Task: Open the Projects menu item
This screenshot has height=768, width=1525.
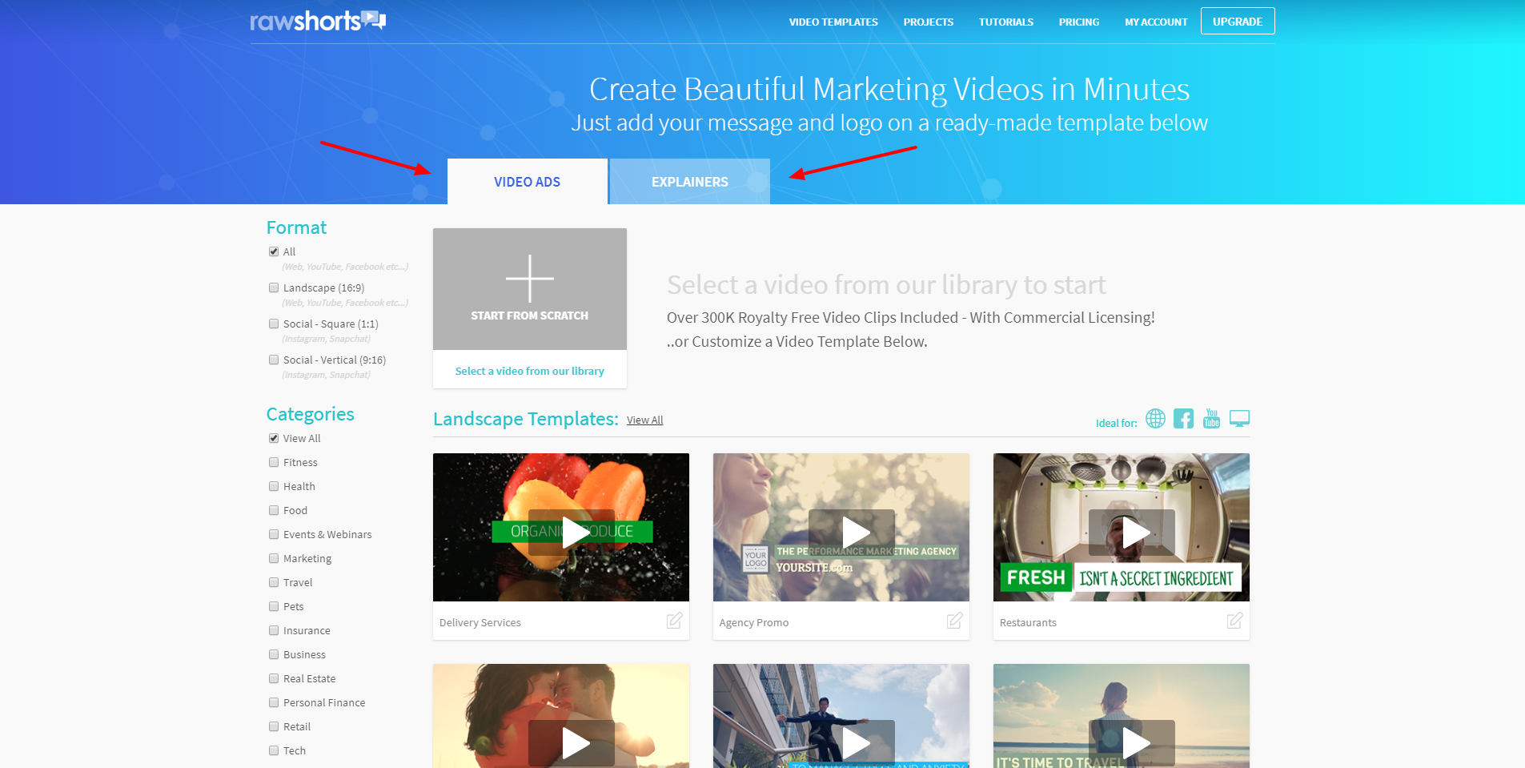Action: (929, 22)
